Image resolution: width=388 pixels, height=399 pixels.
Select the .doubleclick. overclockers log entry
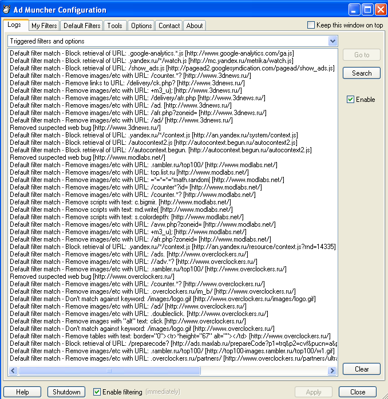(139, 314)
